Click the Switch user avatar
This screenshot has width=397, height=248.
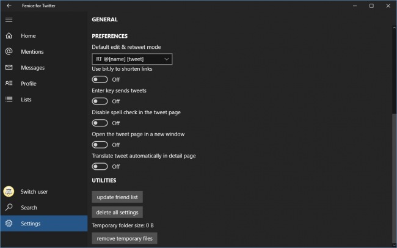(x=9, y=192)
